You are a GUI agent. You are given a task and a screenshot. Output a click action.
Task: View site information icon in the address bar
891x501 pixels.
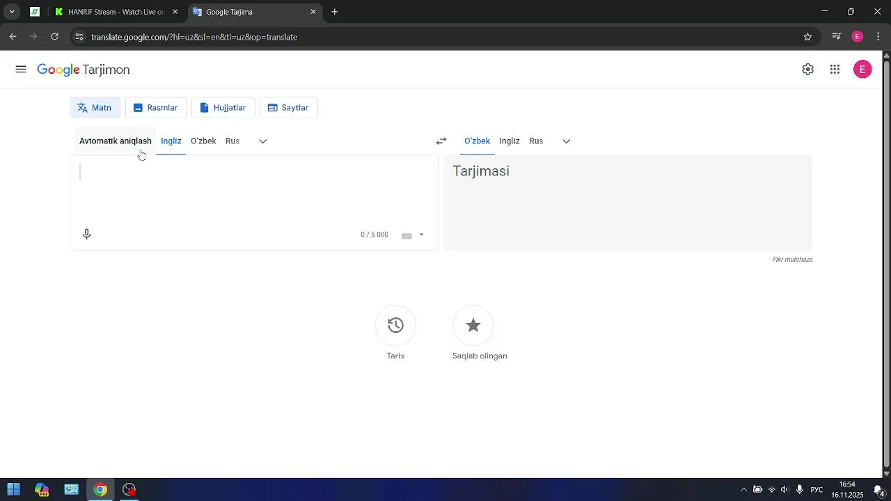79,37
